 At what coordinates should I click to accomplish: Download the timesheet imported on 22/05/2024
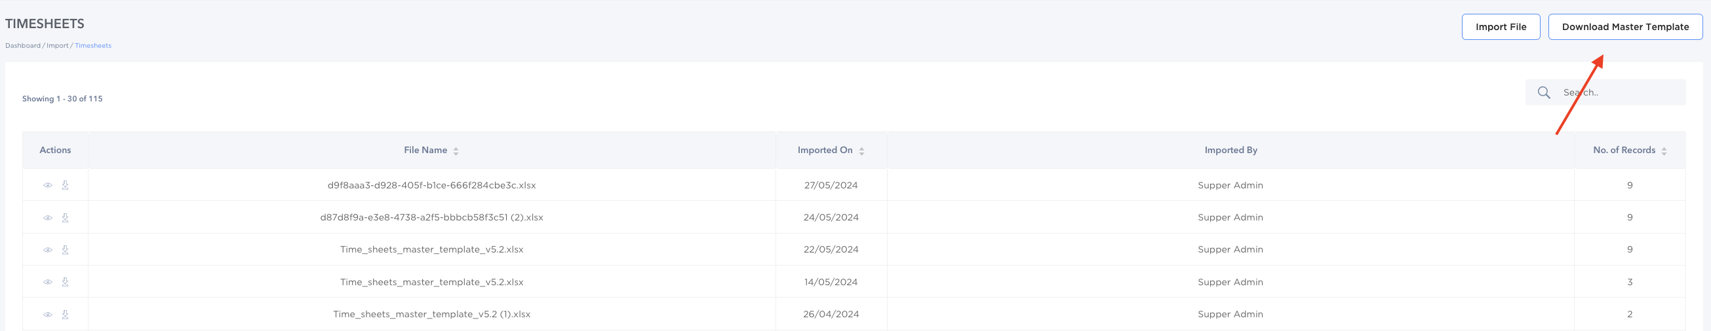click(65, 250)
